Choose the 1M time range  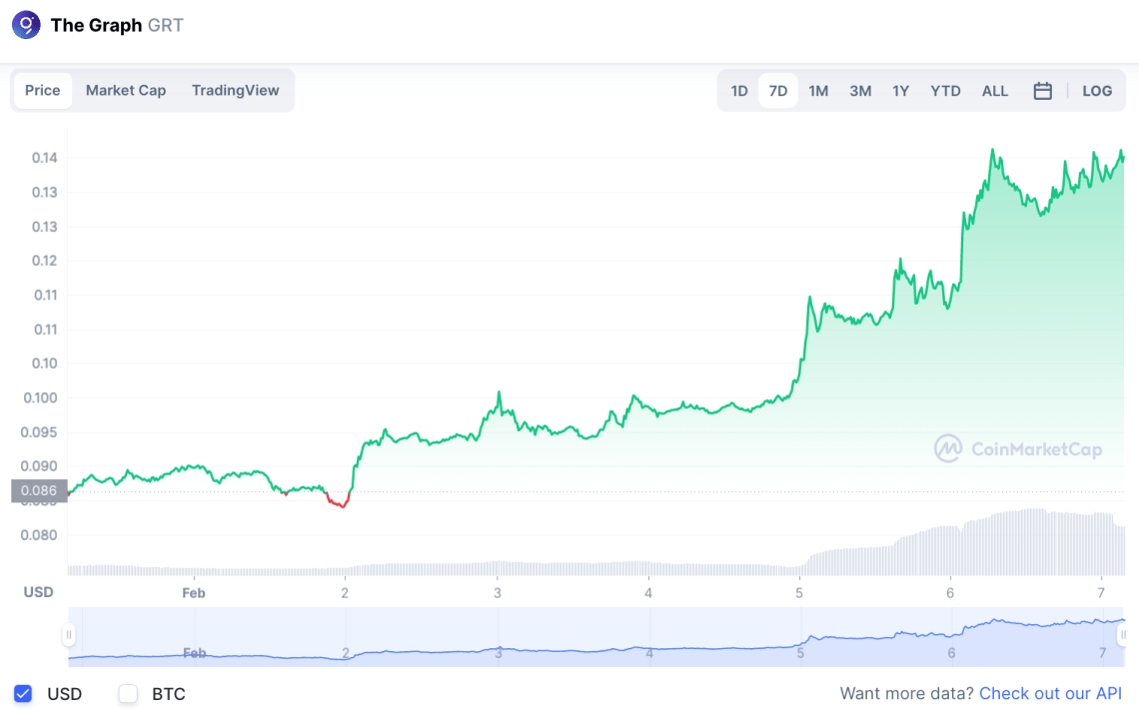tap(818, 91)
